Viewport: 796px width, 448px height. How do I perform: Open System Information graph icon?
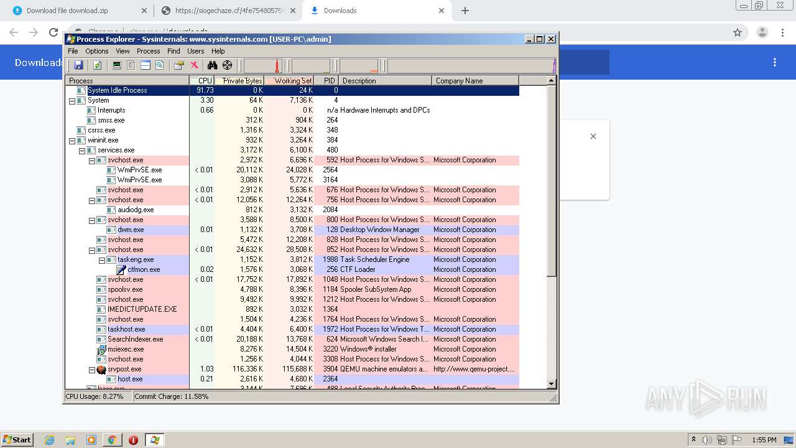pyautogui.click(x=116, y=65)
